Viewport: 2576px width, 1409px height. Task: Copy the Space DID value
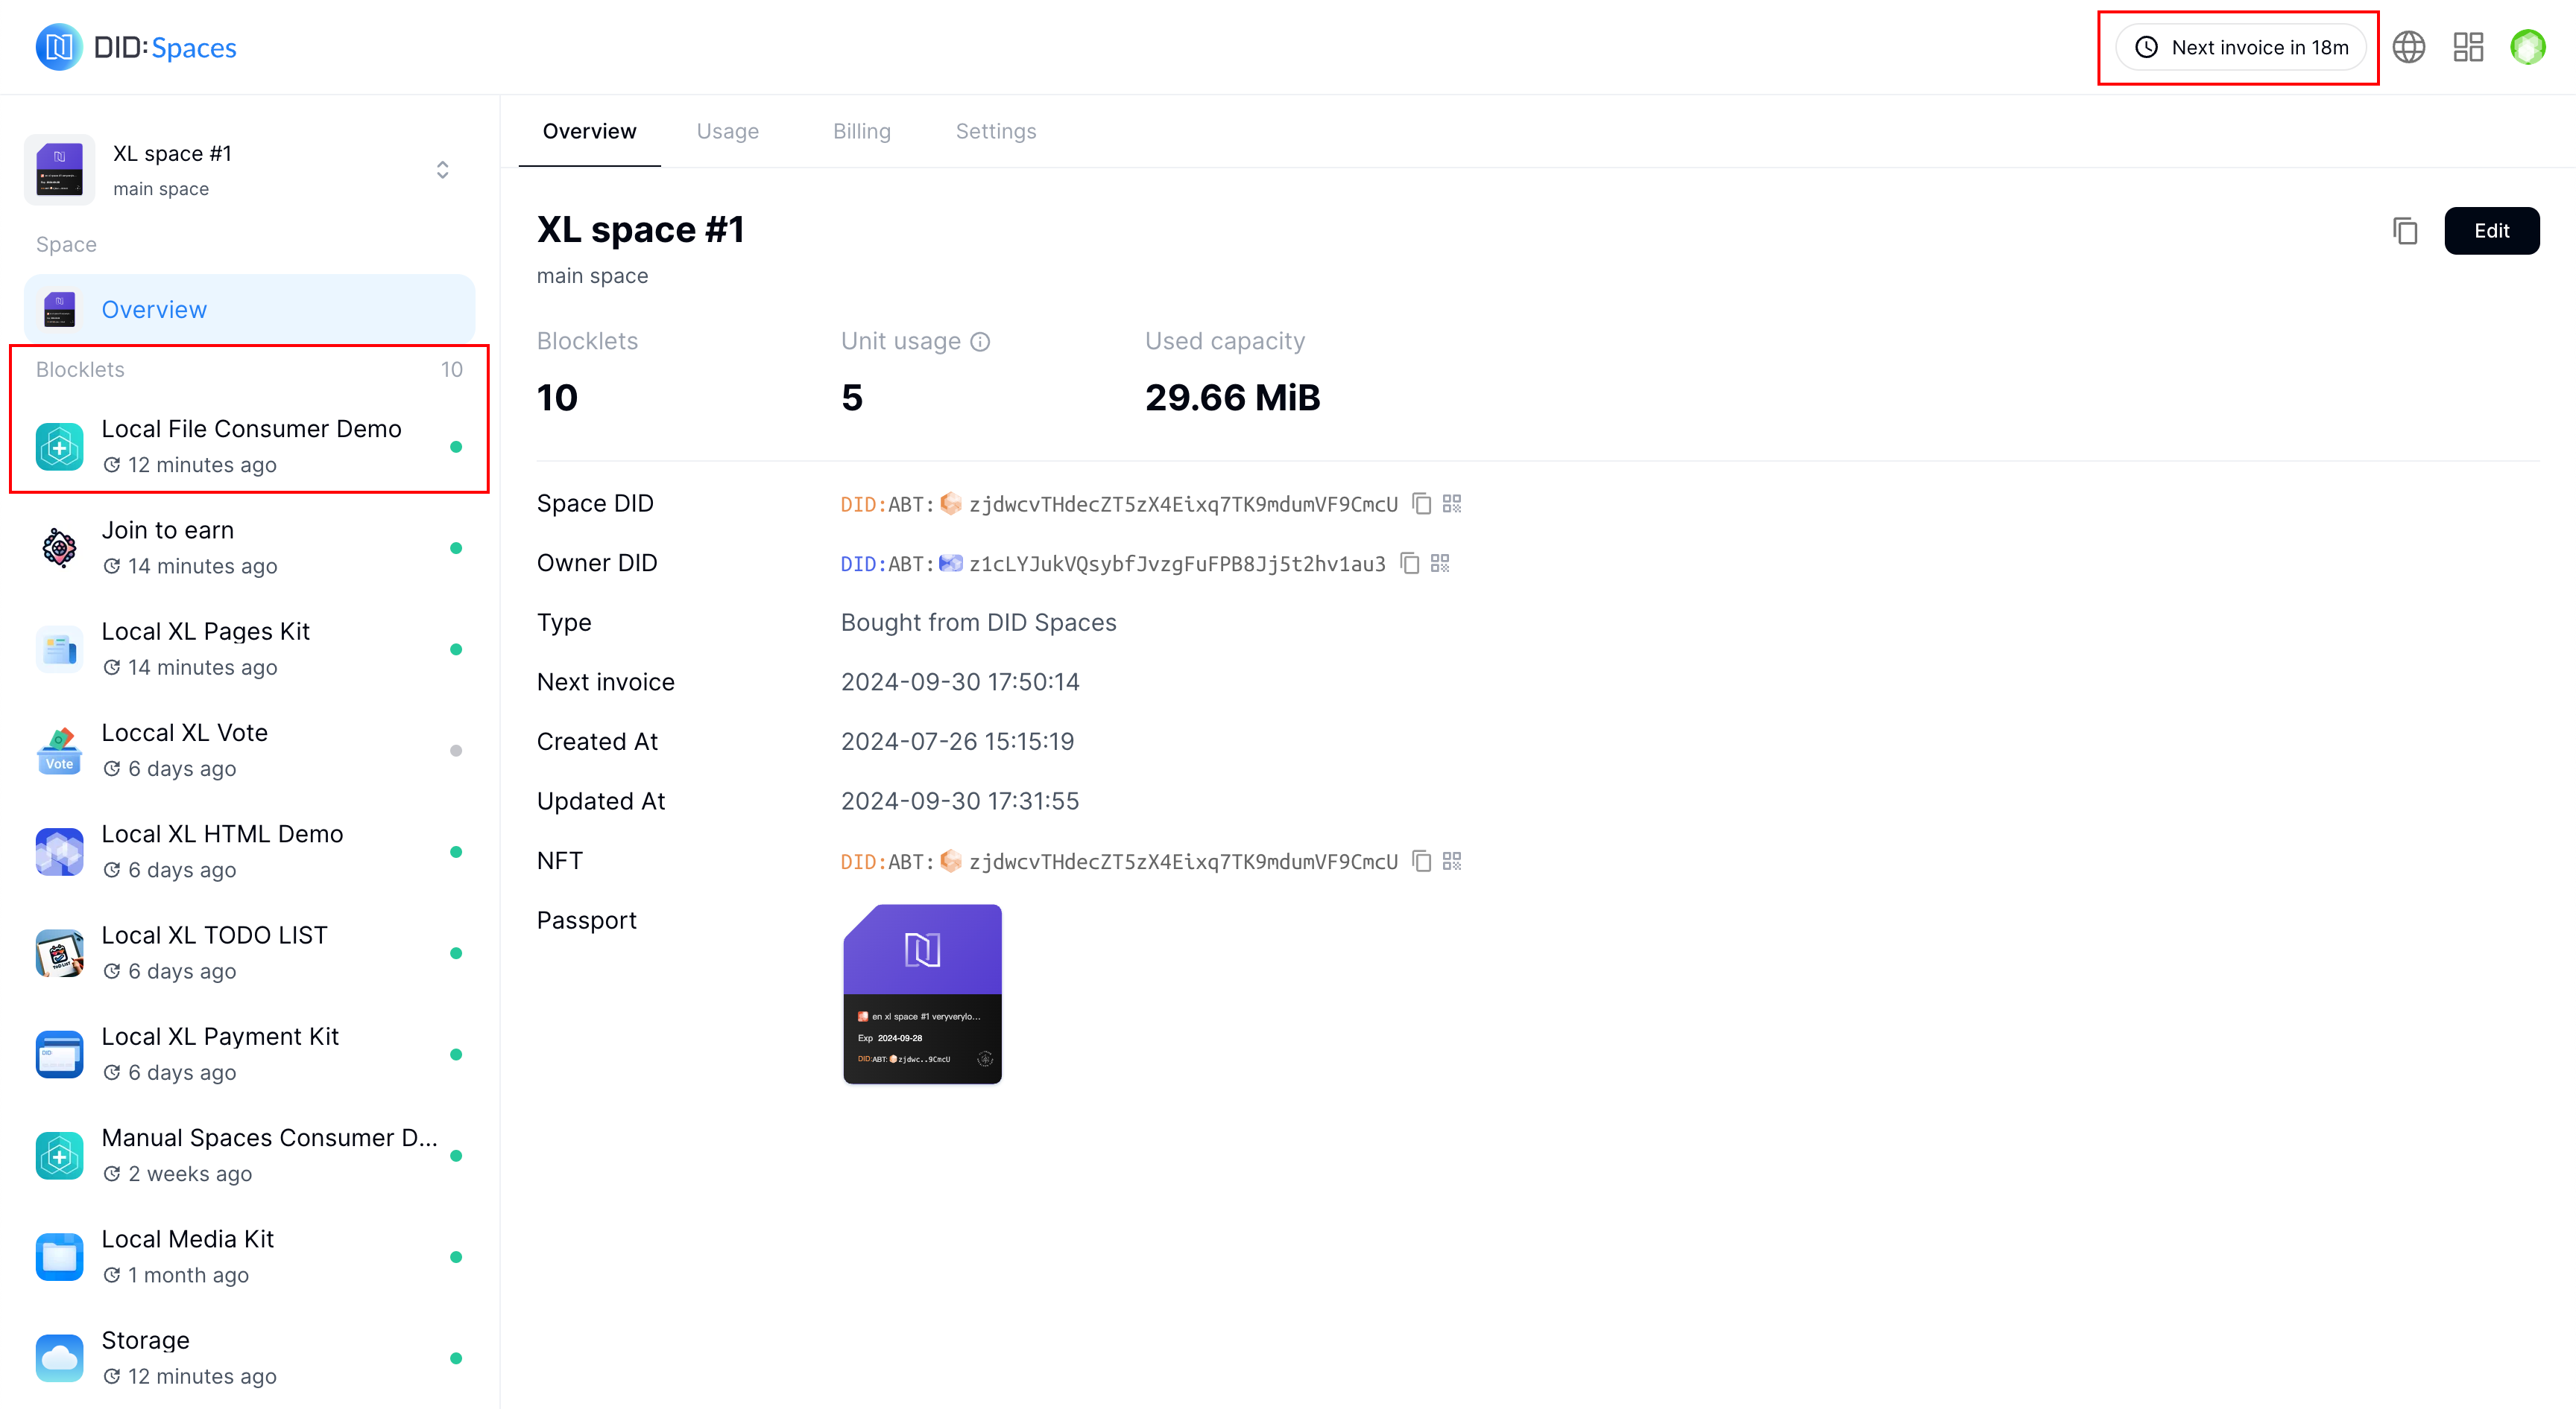(1421, 503)
